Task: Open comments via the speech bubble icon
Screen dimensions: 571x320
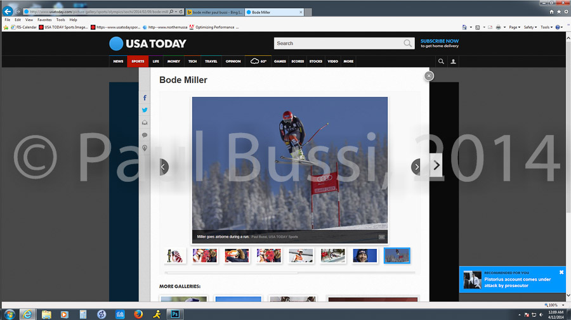Action: pyautogui.click(x=145, y=135)
